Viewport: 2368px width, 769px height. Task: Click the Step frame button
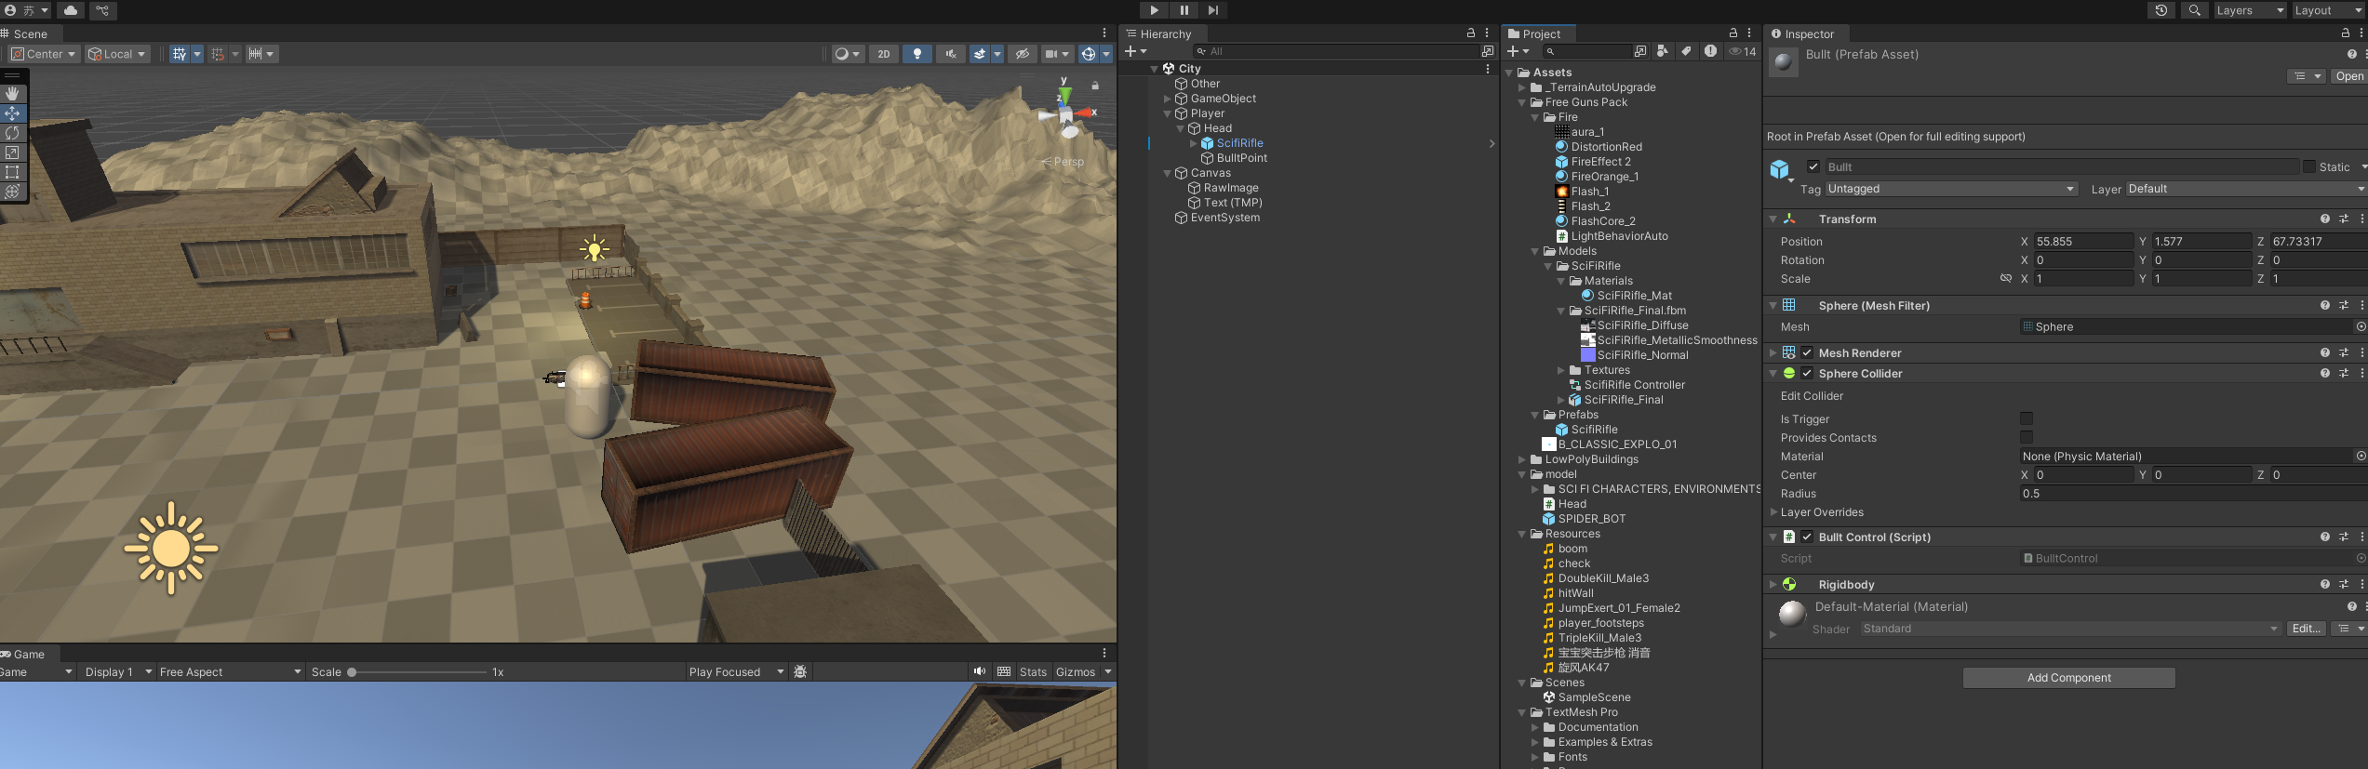1212,10
